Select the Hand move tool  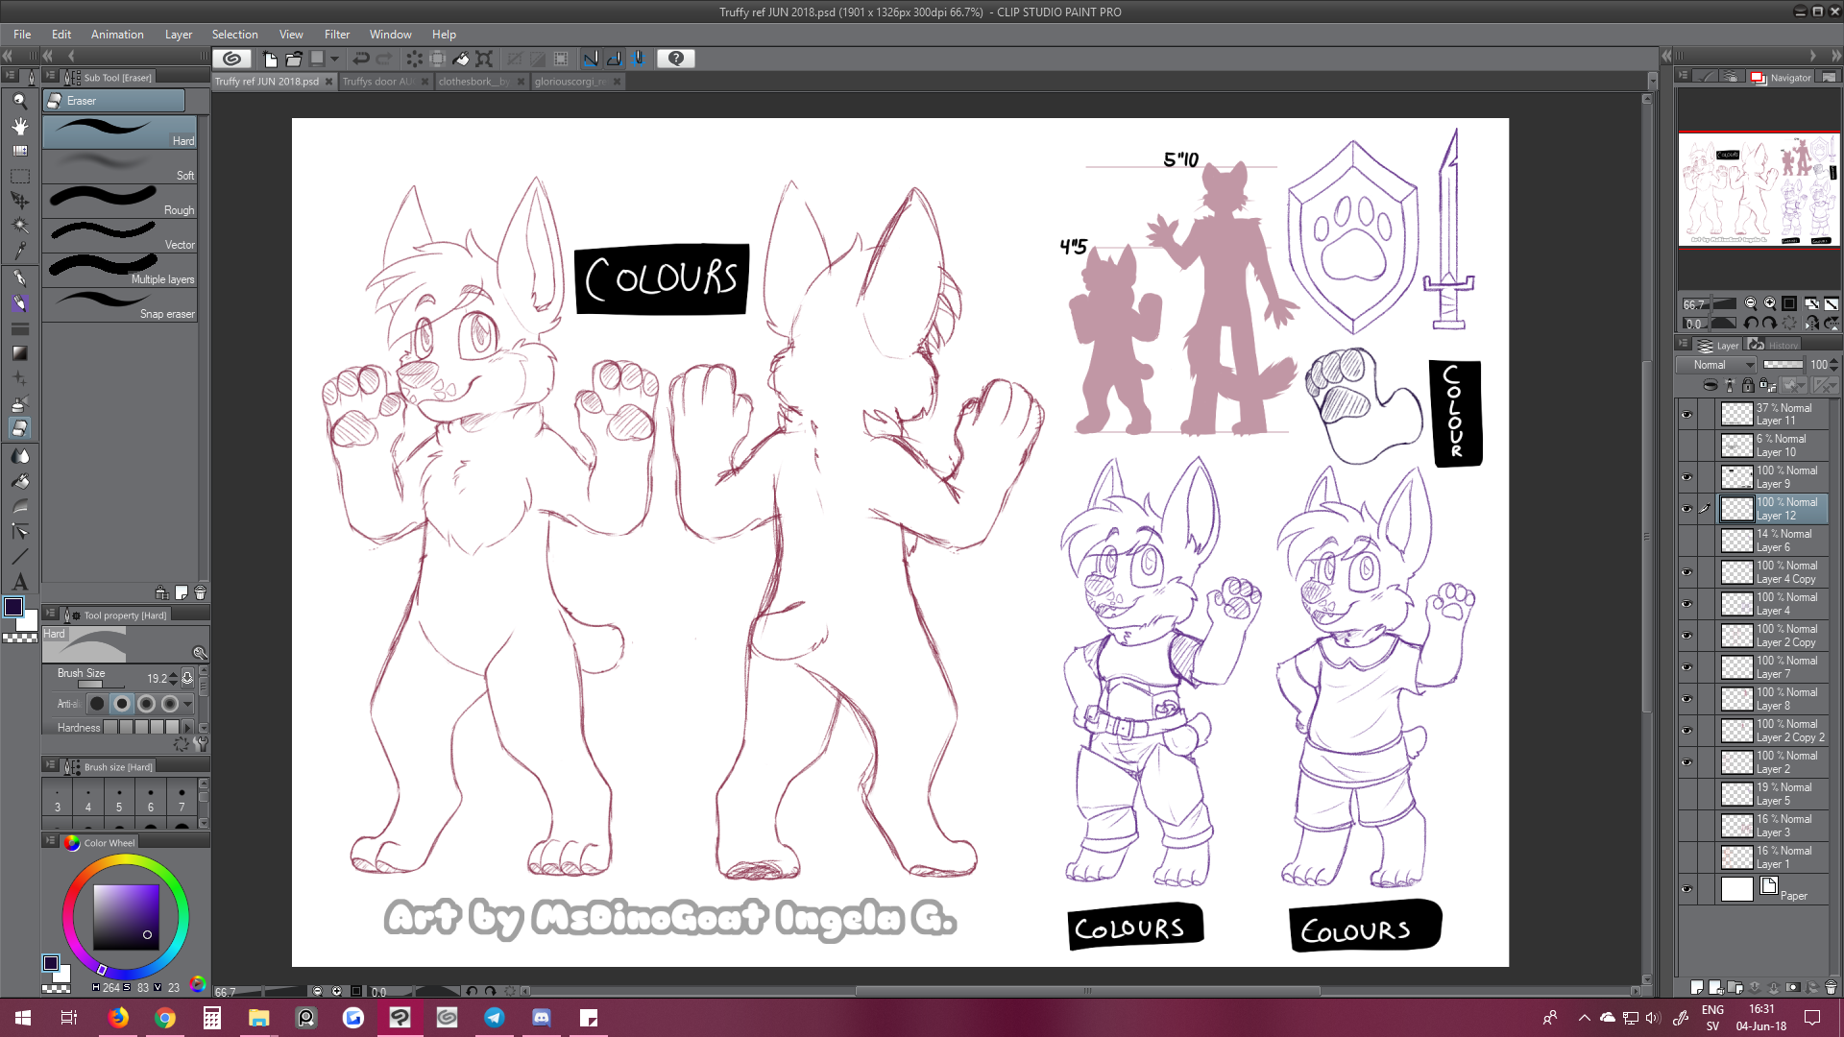click(19, 126)
